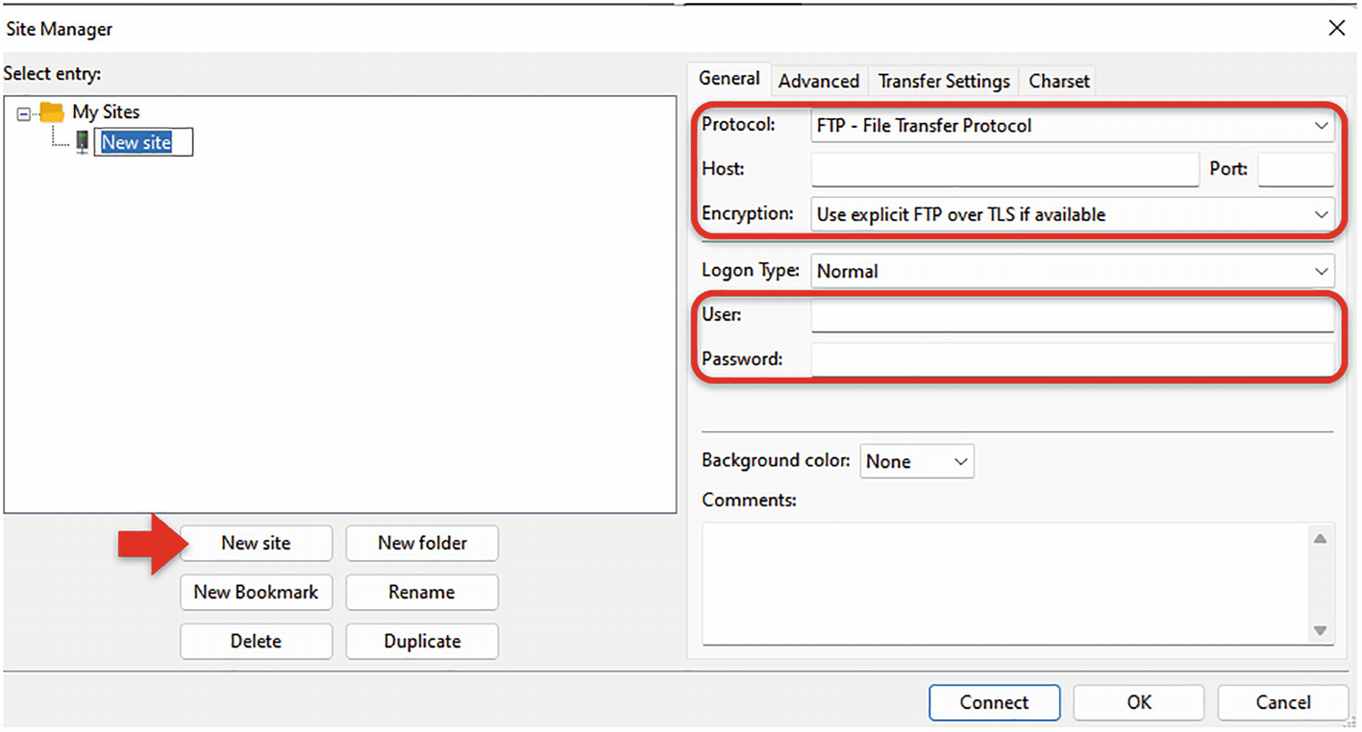Switch to the Advanced tab
Viewport: 1362px width, 732px height.
(x=818, y=82)
